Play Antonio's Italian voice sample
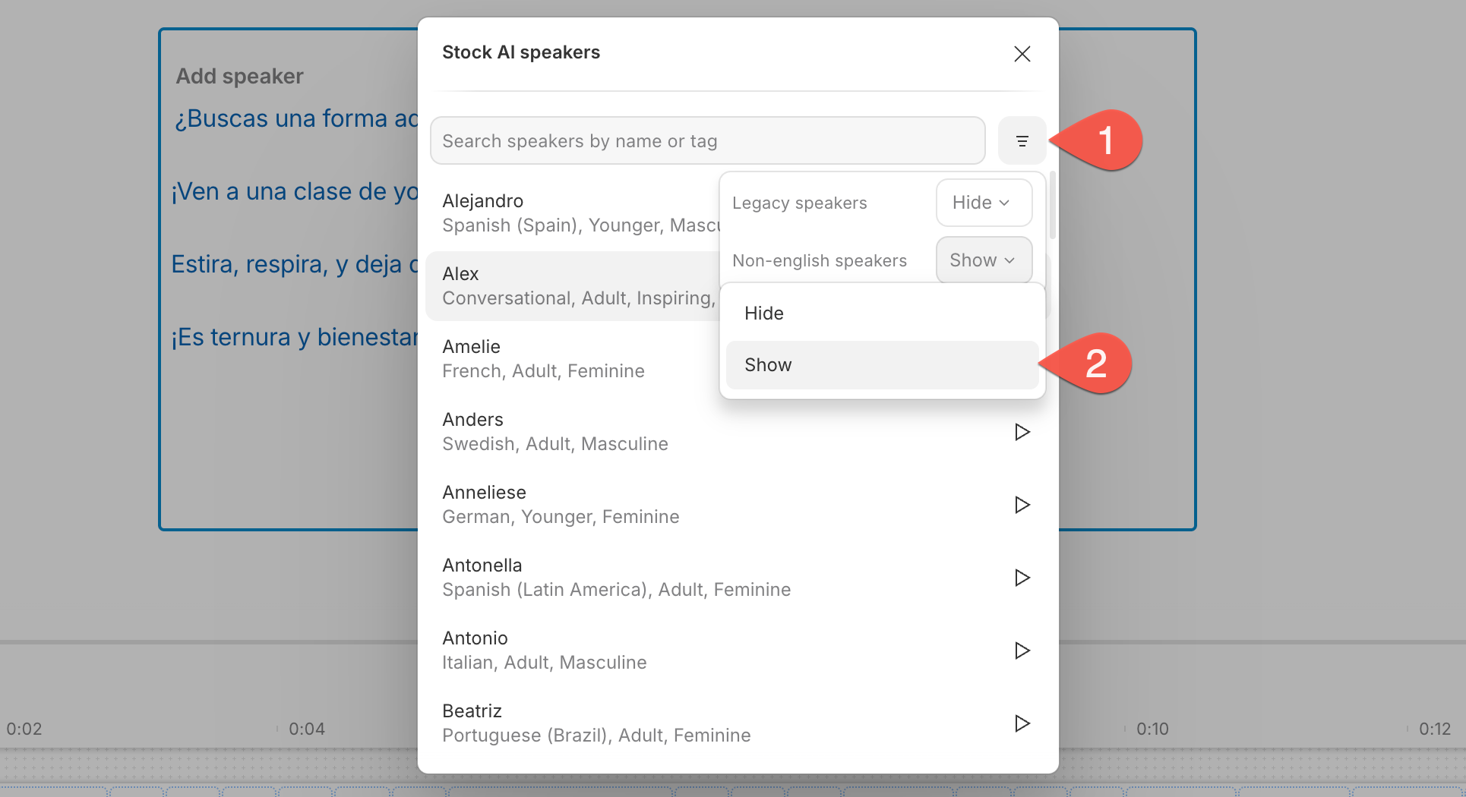The width and height of the screenshot is (1466, 797). coord(1022,650)
